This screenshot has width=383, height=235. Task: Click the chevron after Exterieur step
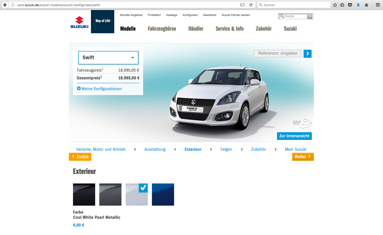pos(211,149)
